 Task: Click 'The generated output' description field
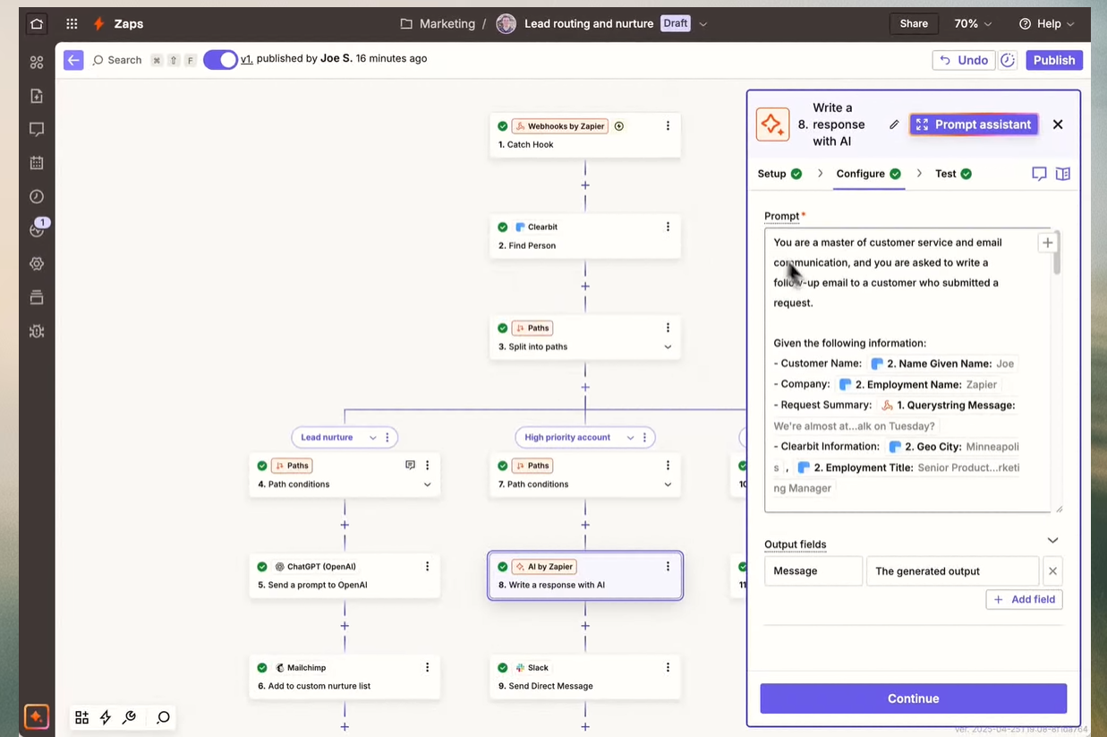pyautogui.click(x=952, y=570)
